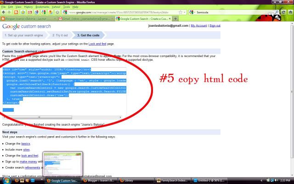Bookmark this page with the star
The width and height of the screenshot is (294, 184).
coord(181,12)
